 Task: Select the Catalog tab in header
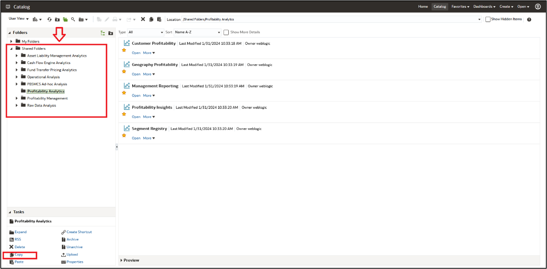[440, 7]
